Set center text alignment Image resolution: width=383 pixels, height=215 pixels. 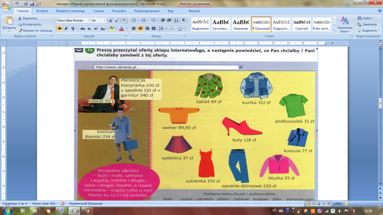pyautogui.click(x=141, y=29)
